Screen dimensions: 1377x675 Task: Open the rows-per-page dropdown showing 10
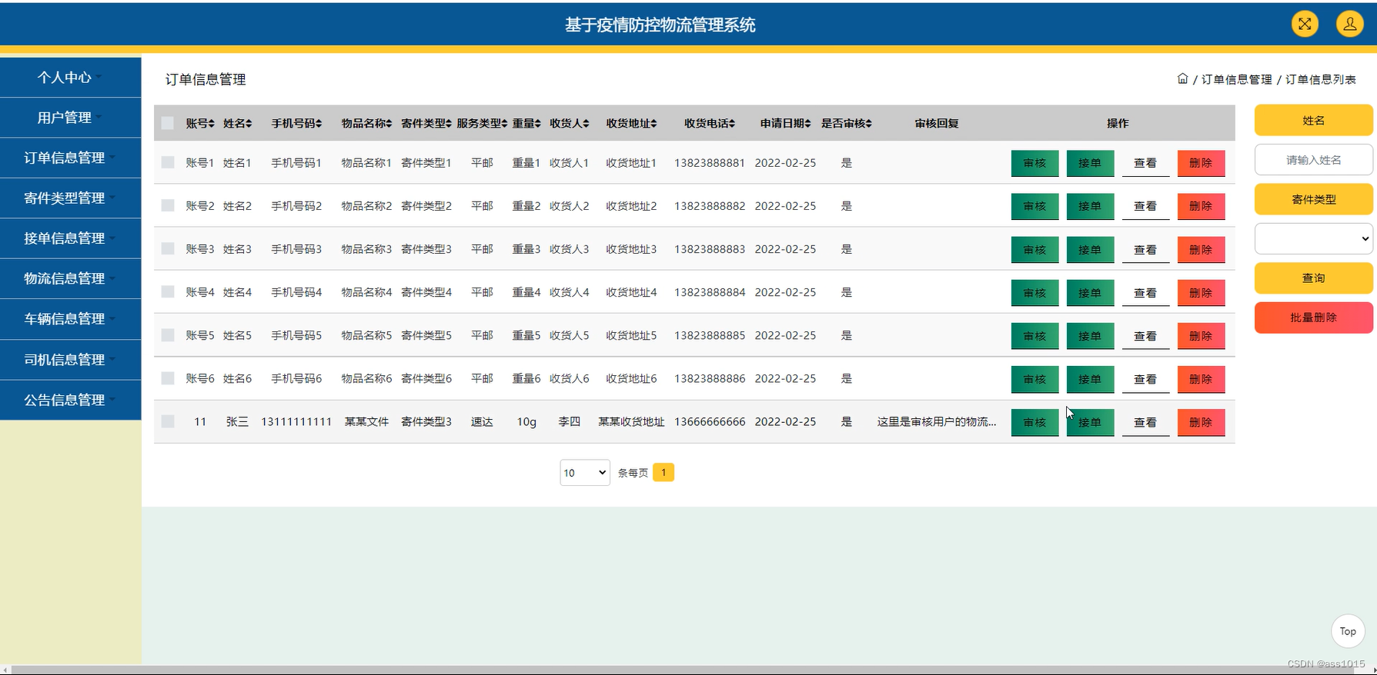point(585,472)
